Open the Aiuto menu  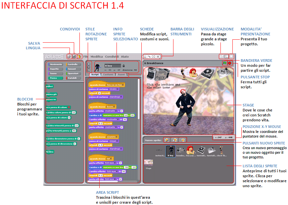coord(125,57)
